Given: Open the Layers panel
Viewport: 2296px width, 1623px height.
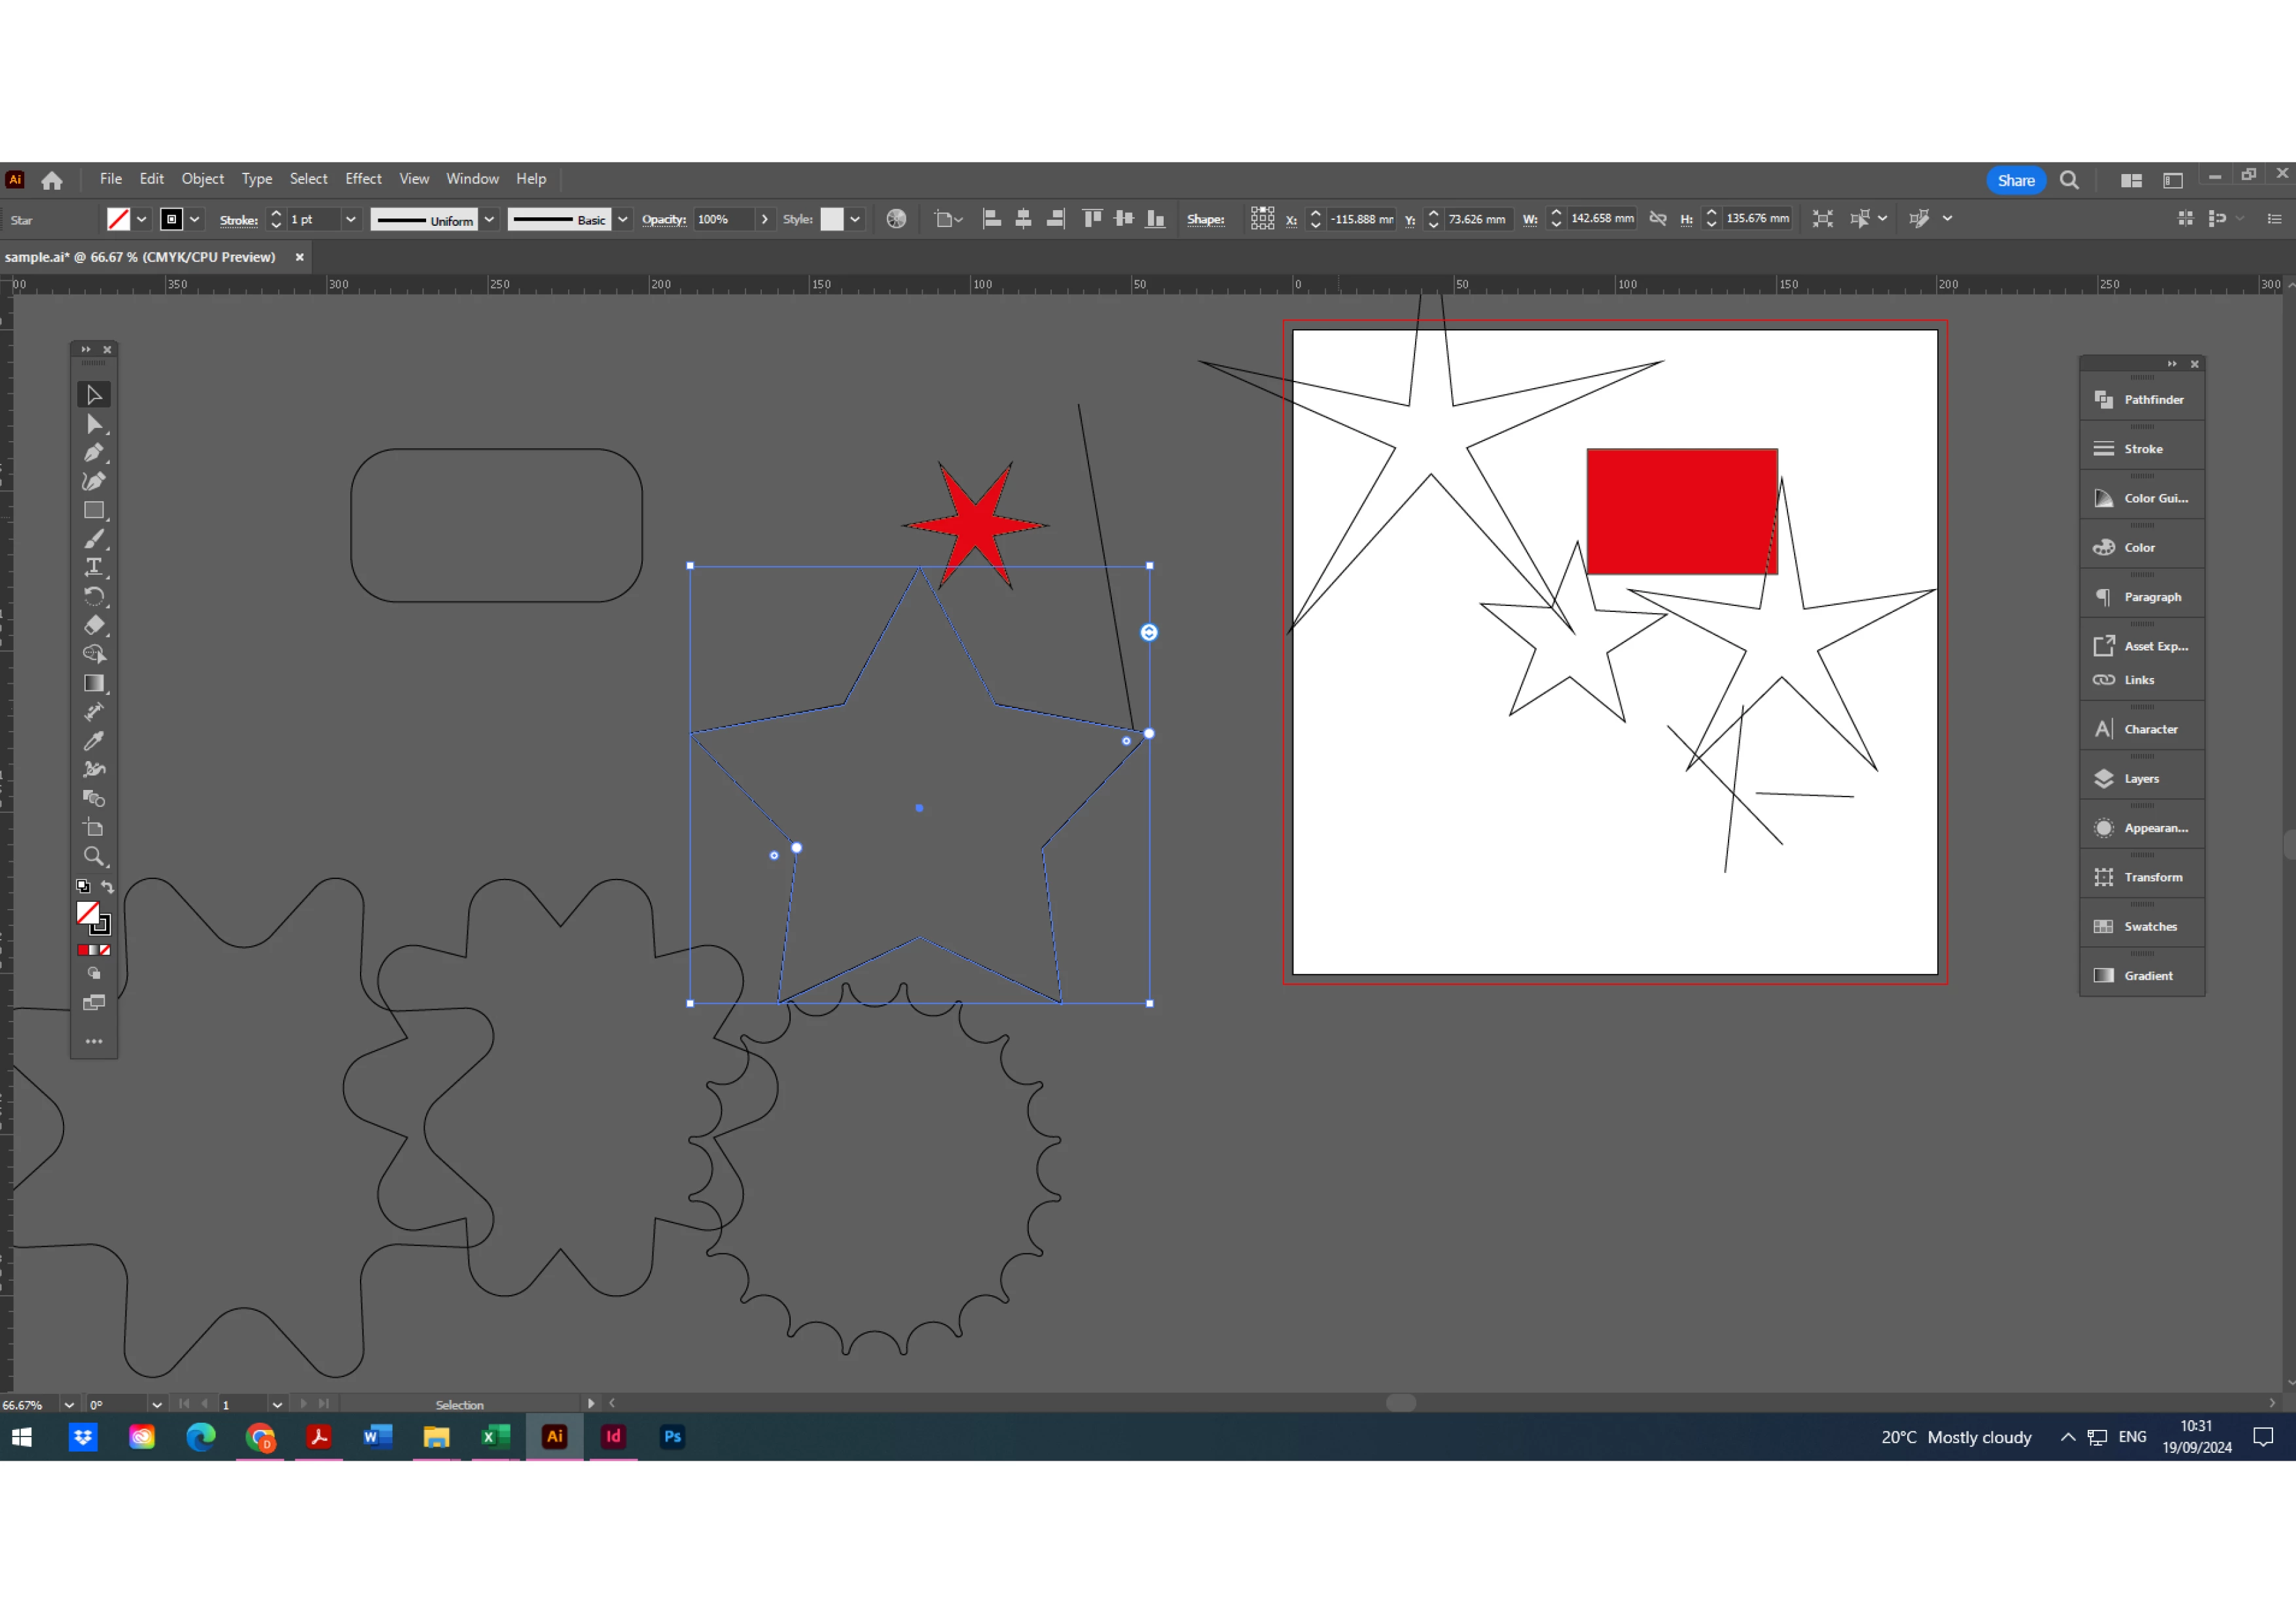Looking at the screenshot, I should [x=2142, y=778].
